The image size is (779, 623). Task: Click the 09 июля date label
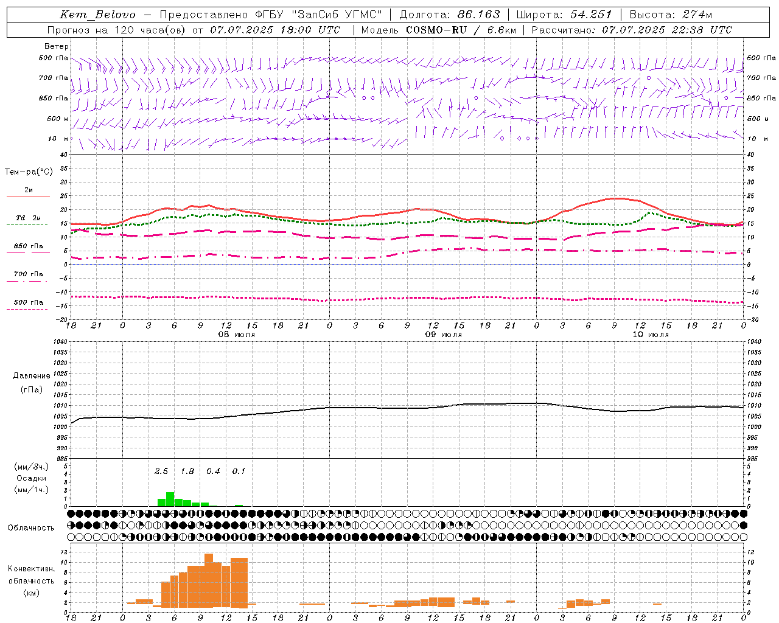(444, 335)
